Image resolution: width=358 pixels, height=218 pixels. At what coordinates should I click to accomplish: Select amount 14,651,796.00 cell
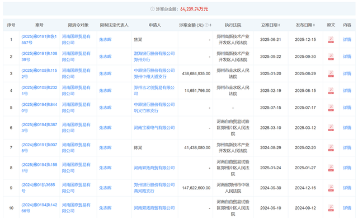[197, 91]
